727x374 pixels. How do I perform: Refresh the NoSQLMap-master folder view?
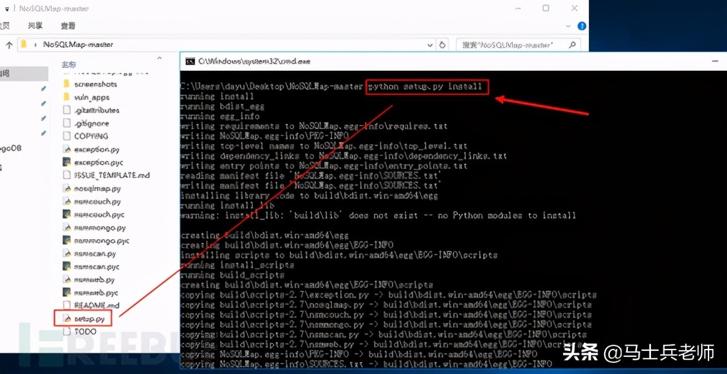click(442, 44)
